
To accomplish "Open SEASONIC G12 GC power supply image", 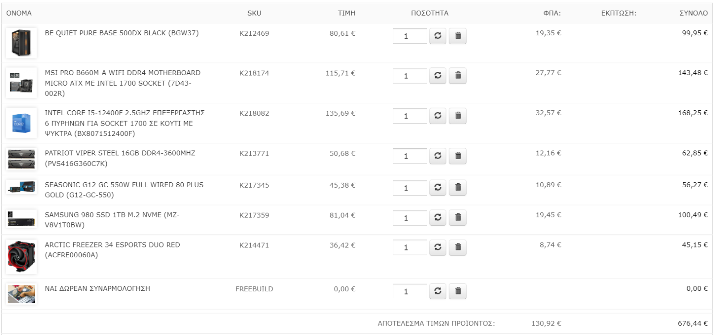I will tap(21, 187).
